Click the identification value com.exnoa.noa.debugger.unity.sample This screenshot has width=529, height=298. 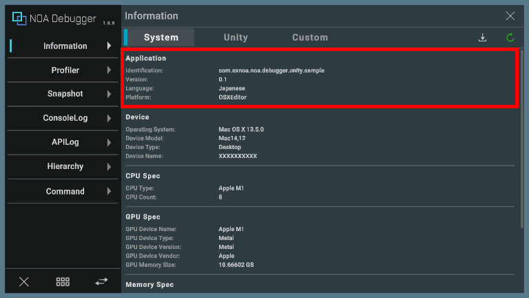tap(271, 70)
